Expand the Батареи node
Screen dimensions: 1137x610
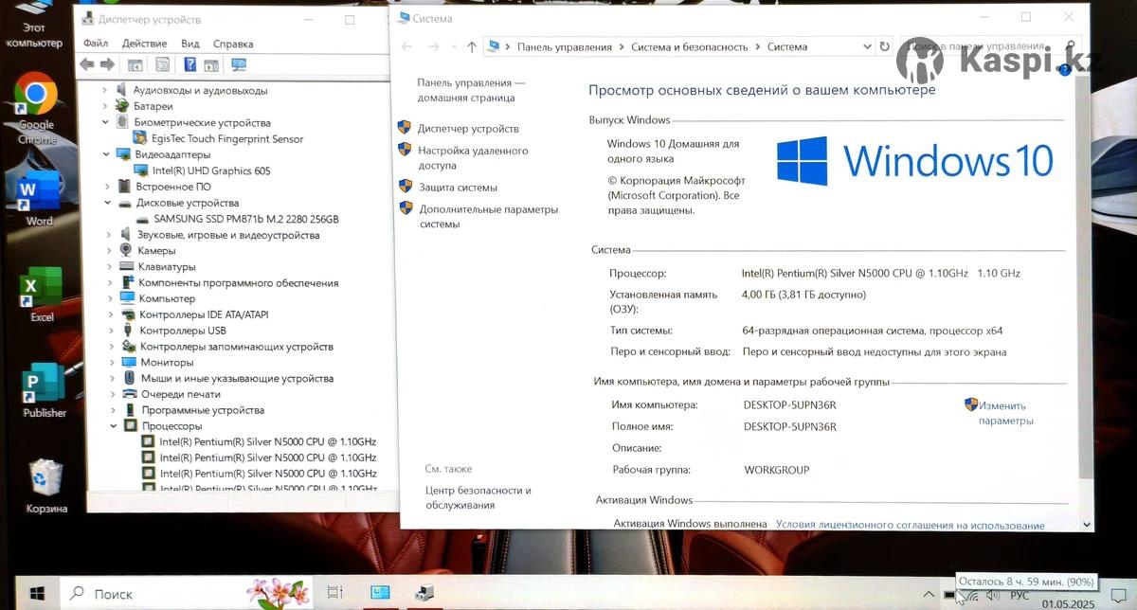pos(105,106)
